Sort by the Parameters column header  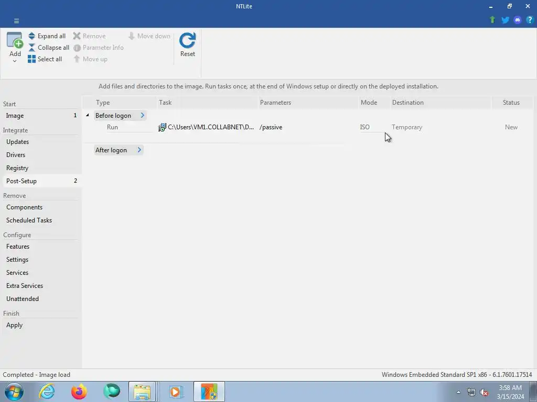point(308,103)
